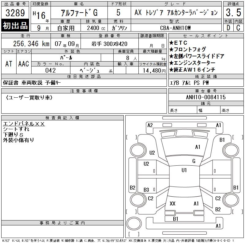Click the registration number 岩手 300ス9420
Viewport: 245px width, 245px height.
(109, 44)
